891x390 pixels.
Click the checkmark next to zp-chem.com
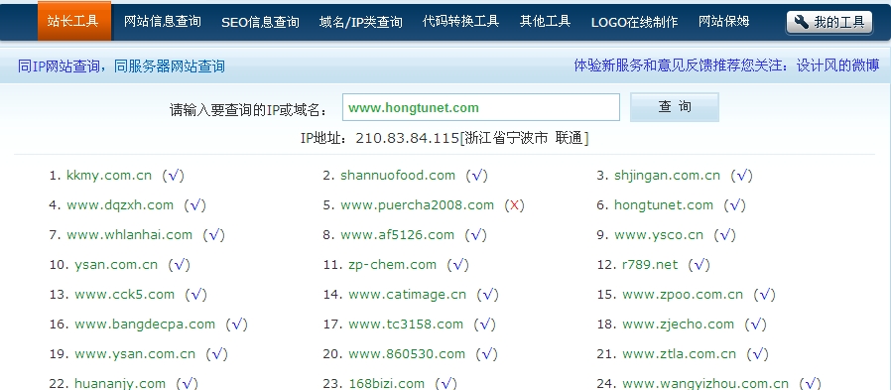tap(457, 265)
